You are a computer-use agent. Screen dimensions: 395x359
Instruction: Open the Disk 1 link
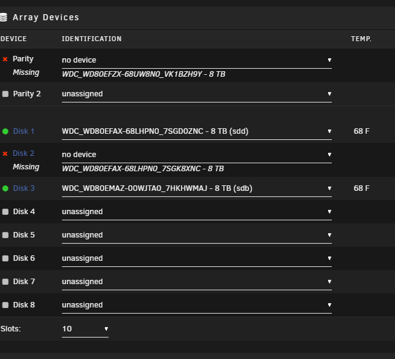23,131
